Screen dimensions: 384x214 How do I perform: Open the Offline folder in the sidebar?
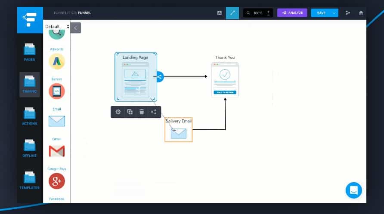[29, 148]
